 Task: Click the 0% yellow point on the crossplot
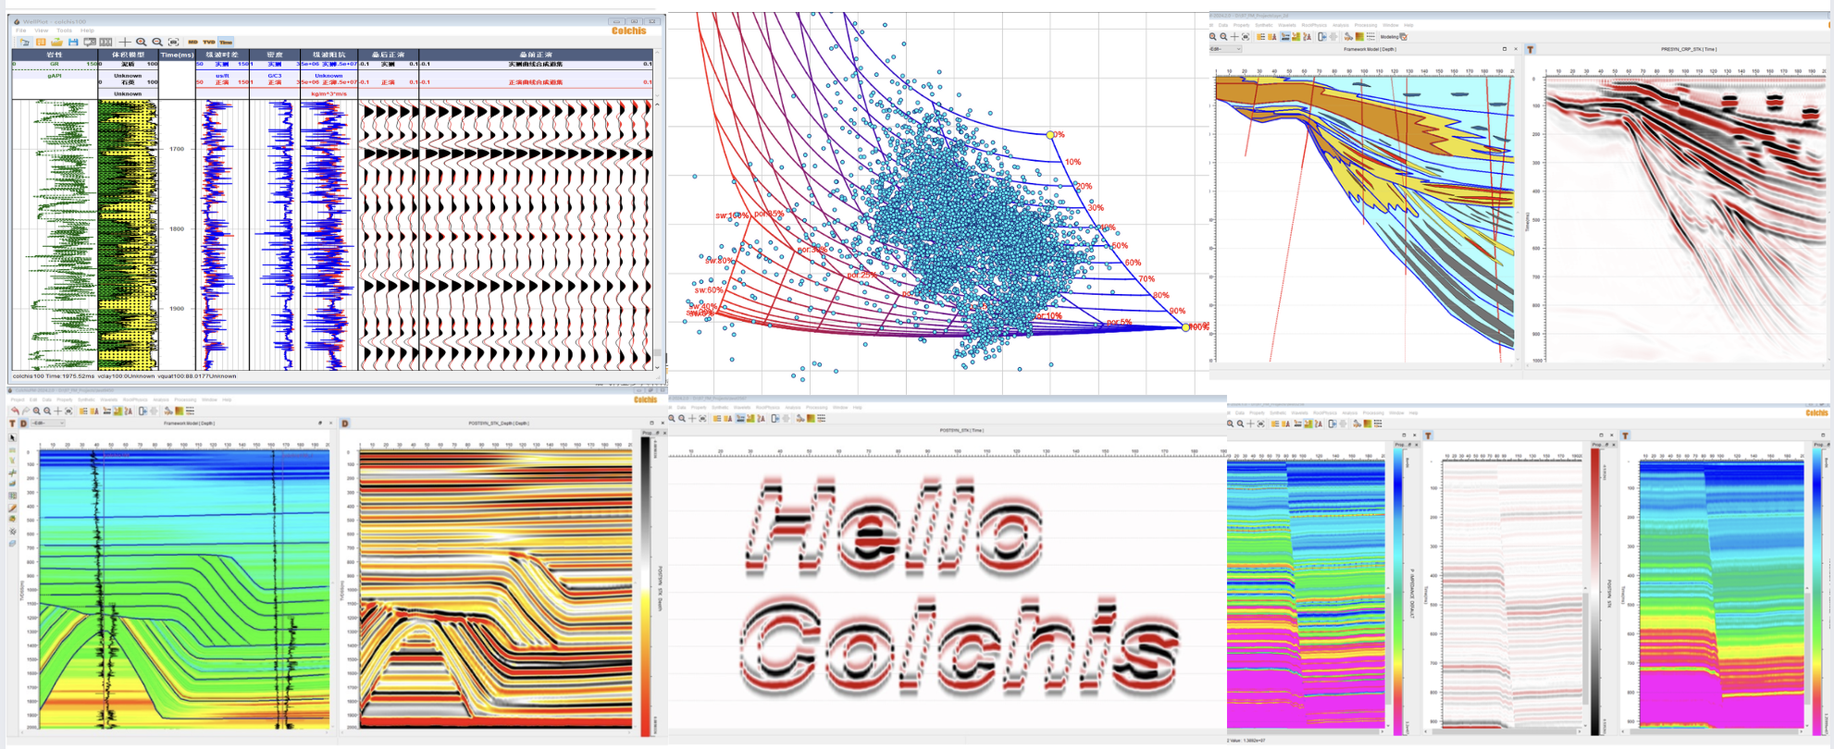tap(1050, 135)
